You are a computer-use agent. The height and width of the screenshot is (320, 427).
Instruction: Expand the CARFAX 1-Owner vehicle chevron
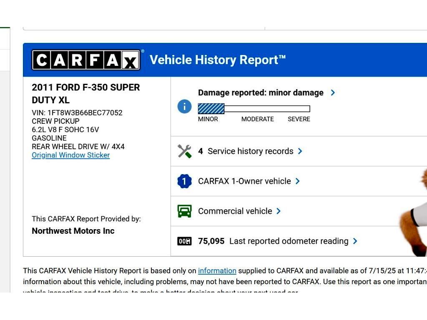[298, 181]
